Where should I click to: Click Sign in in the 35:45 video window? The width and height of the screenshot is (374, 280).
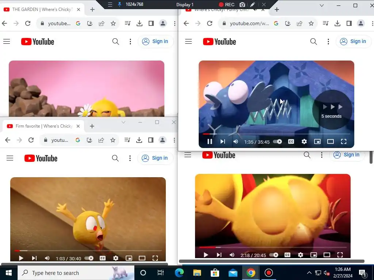[354, 42]
